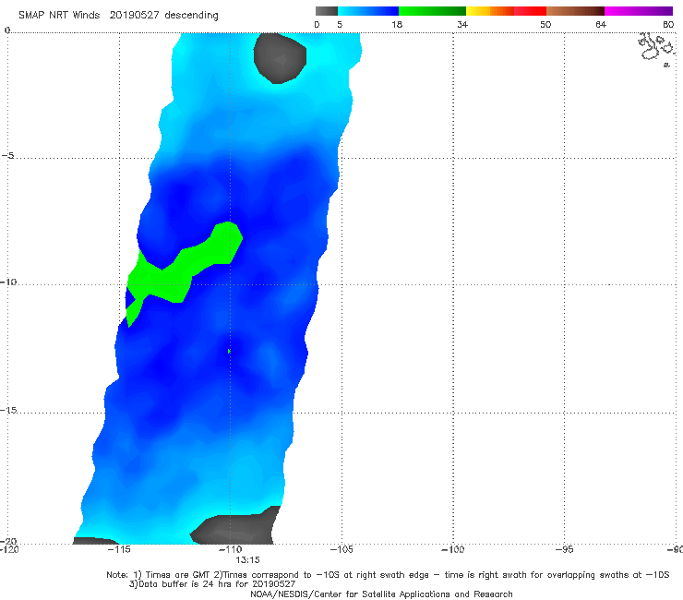Viewport: 683px width, 600px height.
Task: Click the longitude label '-95'
Action: click(564, 549)
